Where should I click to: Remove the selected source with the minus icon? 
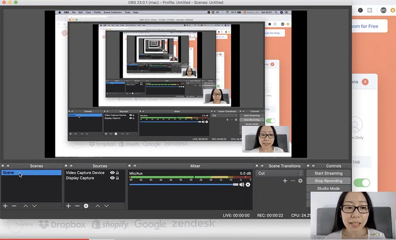coord(77,206)
